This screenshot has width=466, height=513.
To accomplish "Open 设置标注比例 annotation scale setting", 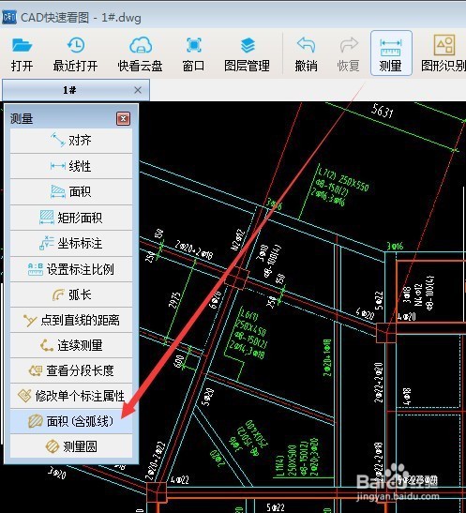I will [x=71, y=269].
